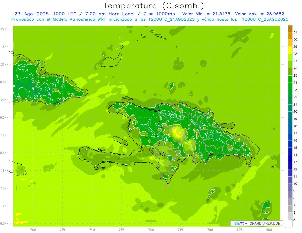Click the '69W' longitude axis label
This screenshot has height=233, width=302.
(240, 229)
